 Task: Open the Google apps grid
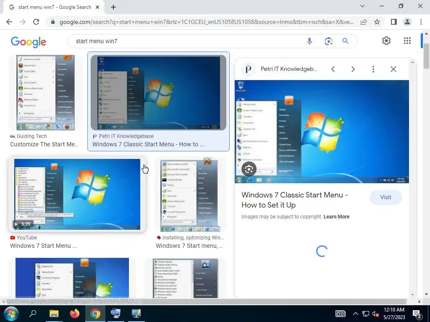(407, 41)
